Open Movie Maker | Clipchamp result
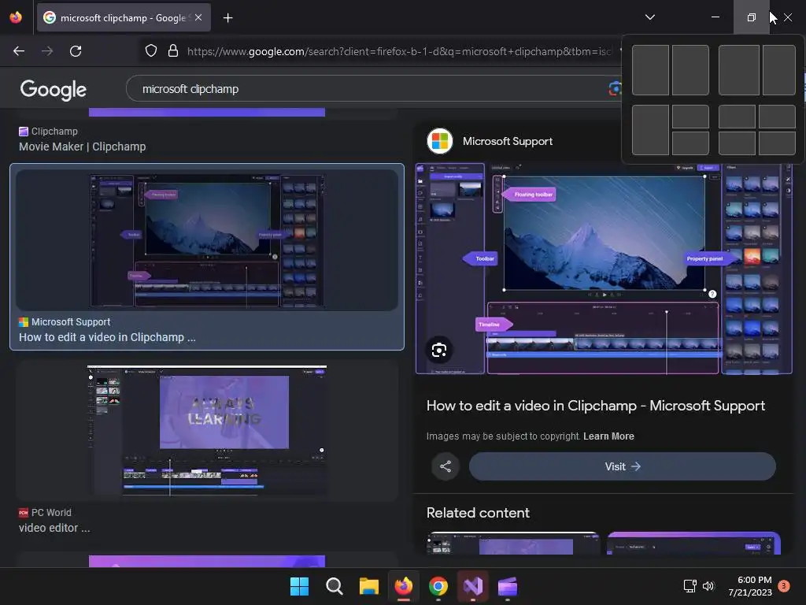806x605 pixels. coord(82,147)
